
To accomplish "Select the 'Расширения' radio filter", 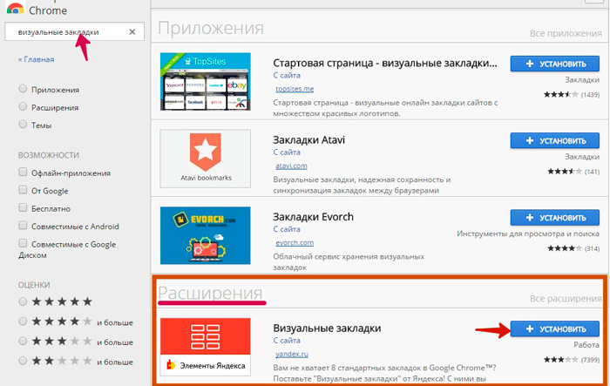I will [23, 106].
